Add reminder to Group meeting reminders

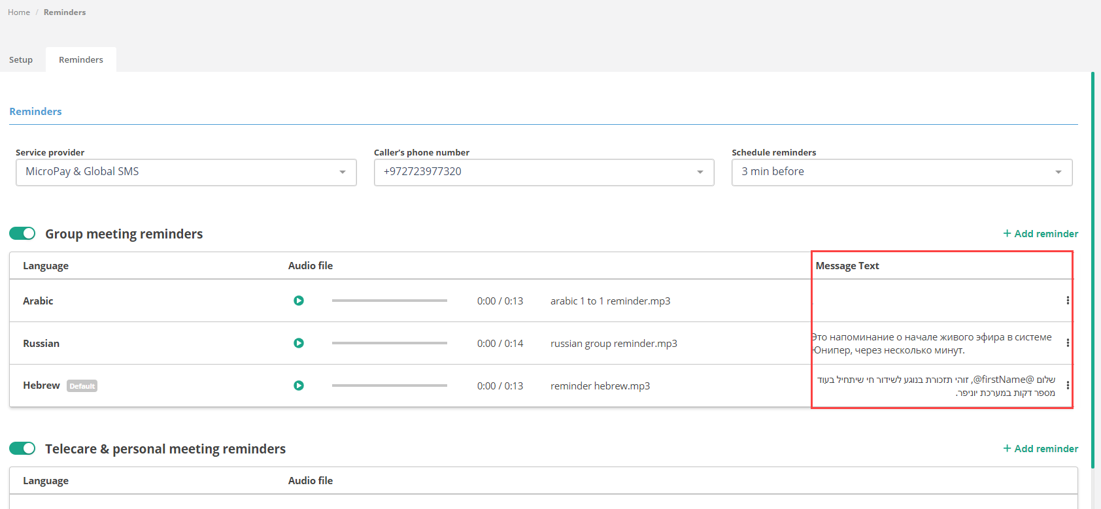1040,233
